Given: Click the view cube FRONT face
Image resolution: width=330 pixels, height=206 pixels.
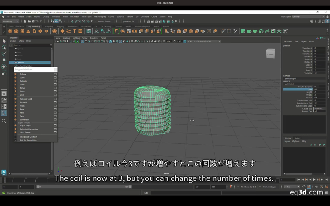Looking at the screenshot, I should tap(271, 54).
